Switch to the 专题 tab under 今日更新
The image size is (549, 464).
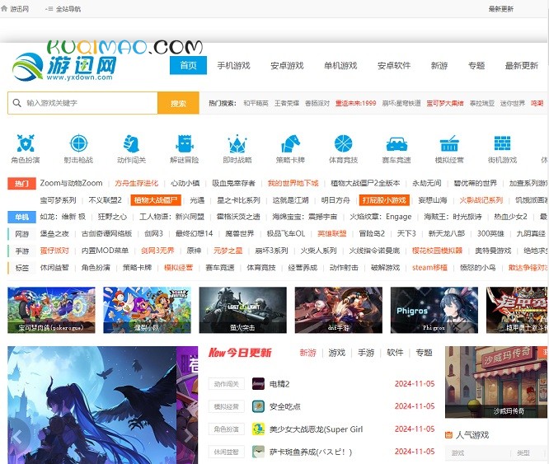[424, 353]
